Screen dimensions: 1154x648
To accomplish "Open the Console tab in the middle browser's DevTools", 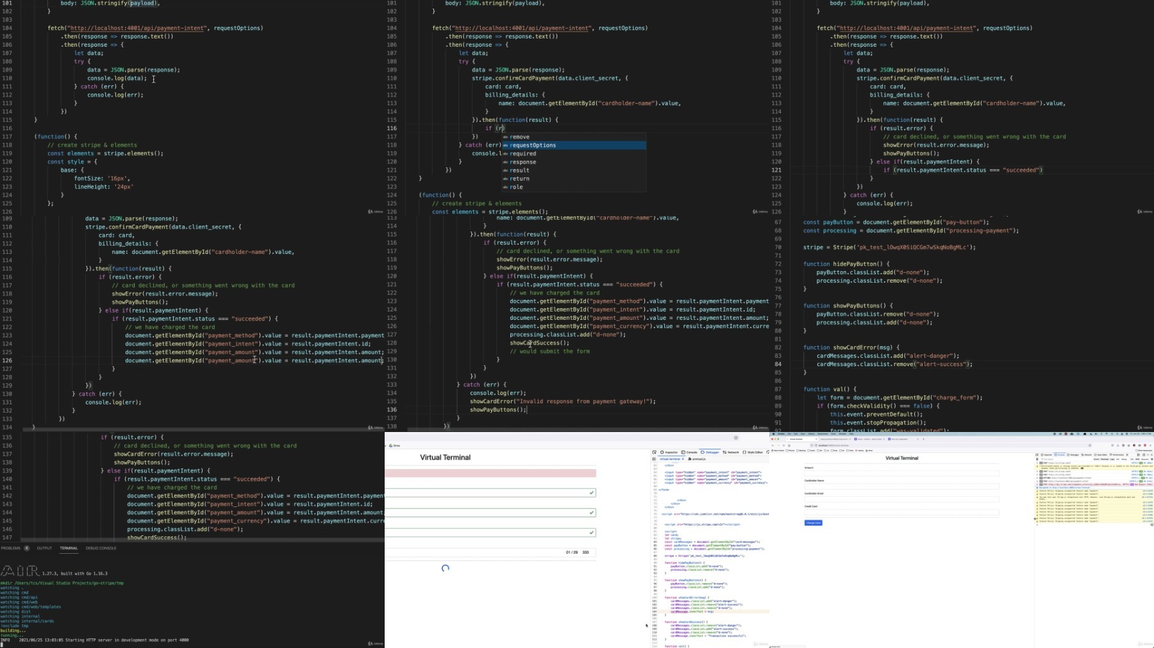I will coord(690,452).
